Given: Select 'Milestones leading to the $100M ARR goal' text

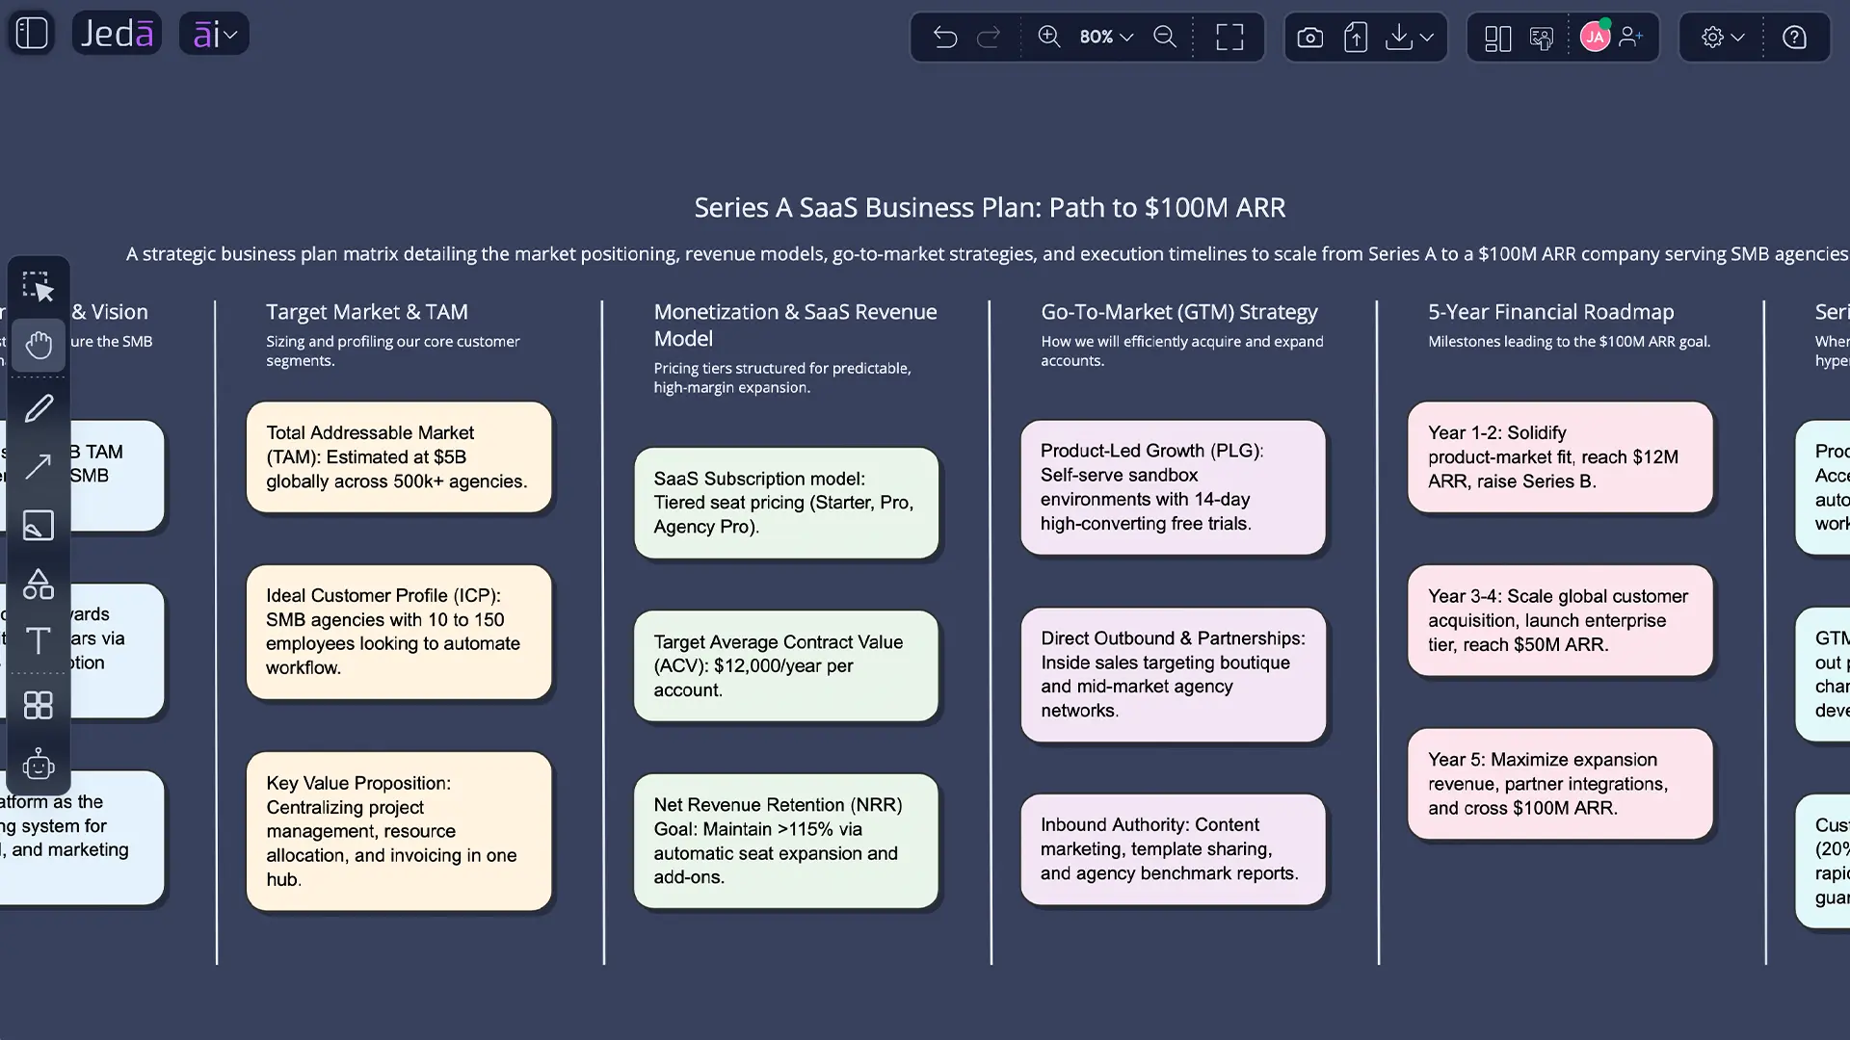Looking at the screenshot, I should 1570,341.
